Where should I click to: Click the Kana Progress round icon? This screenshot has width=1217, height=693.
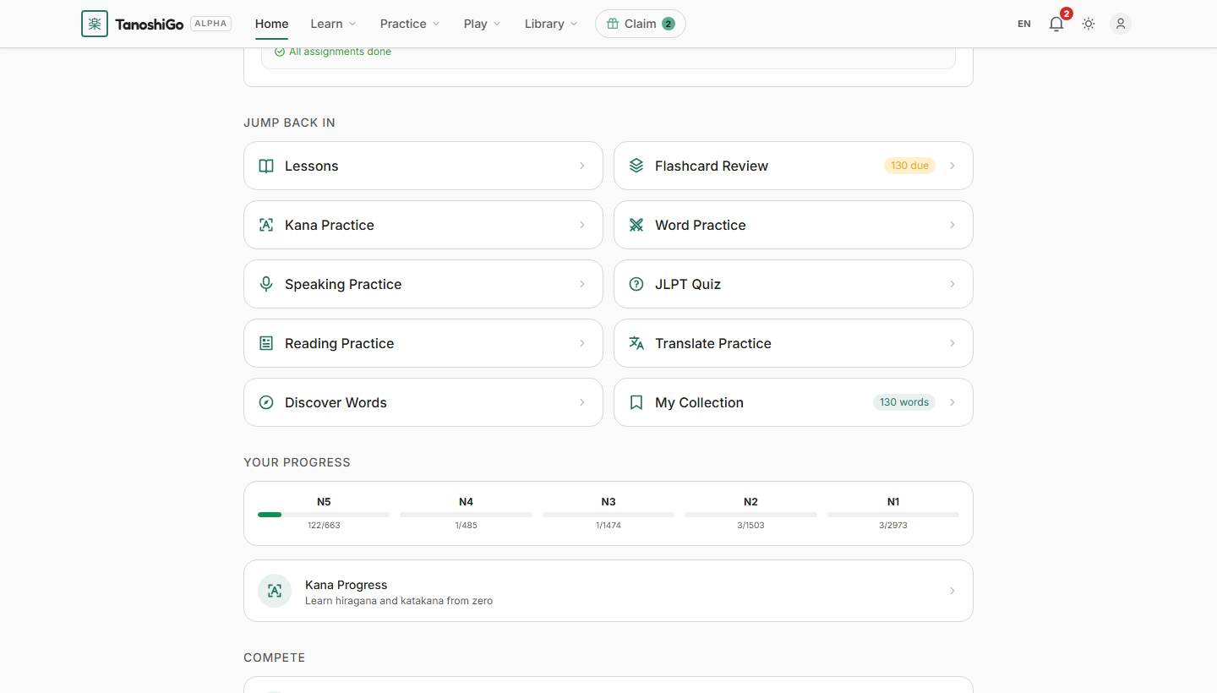click(x=275, y=591)
